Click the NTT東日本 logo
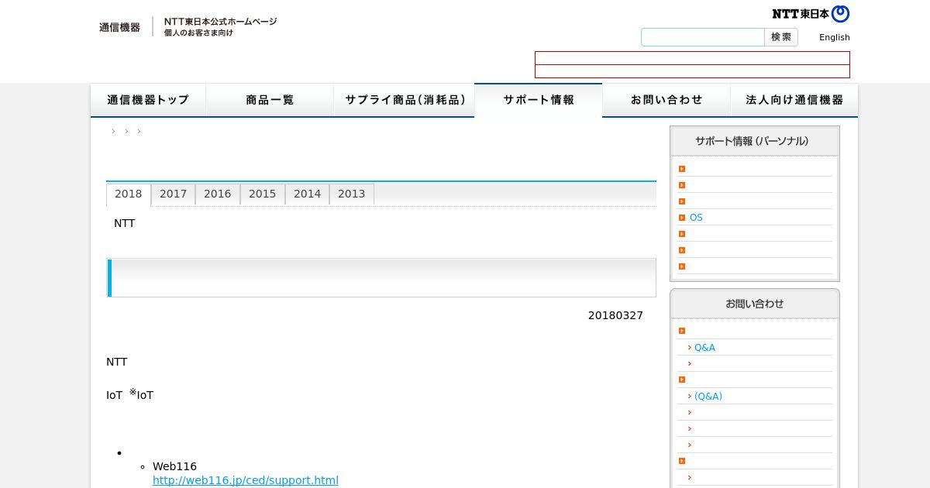930x488 pixels. pos(811,13)
